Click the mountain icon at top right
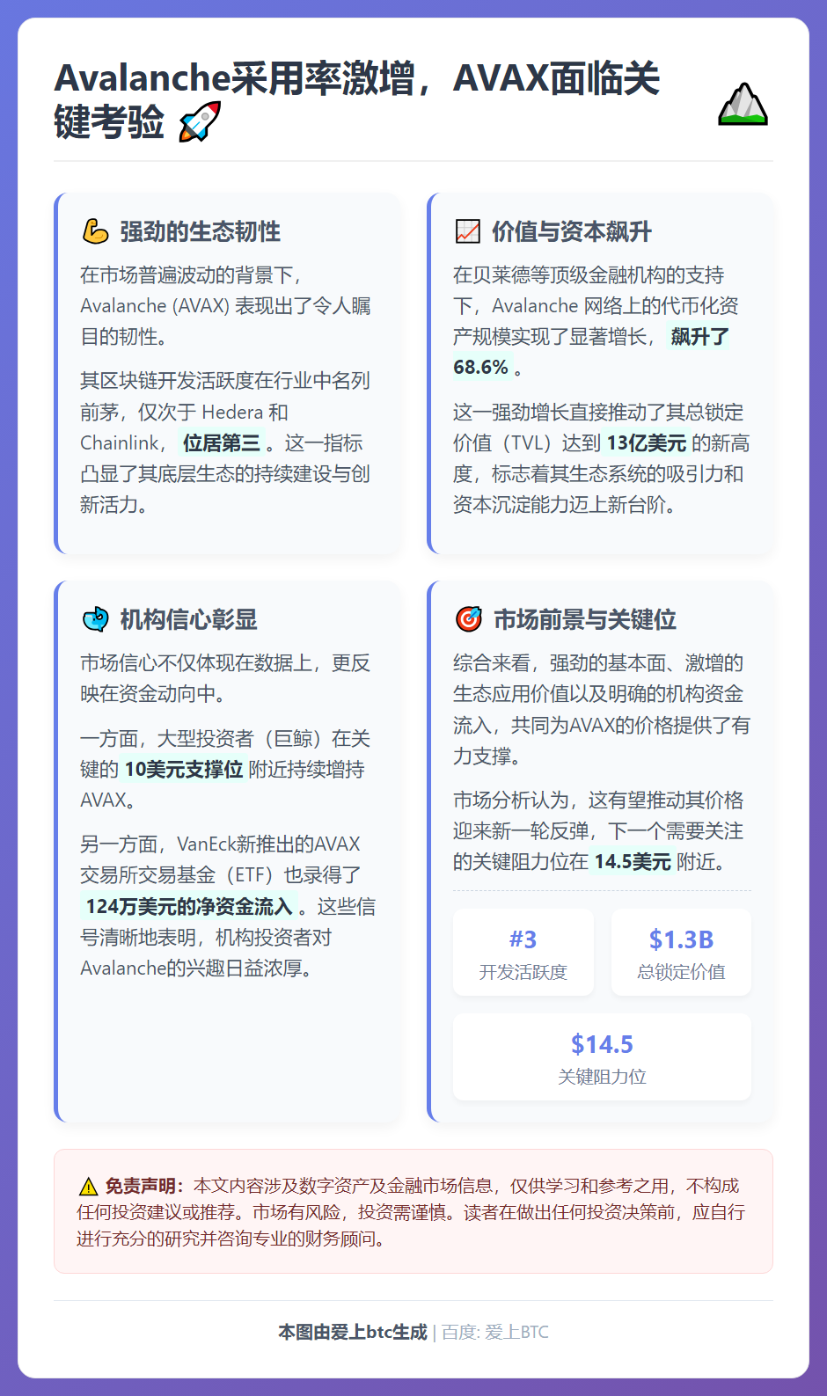The height and width of the screenshot is (1396, 827). [x=743, y=104]
